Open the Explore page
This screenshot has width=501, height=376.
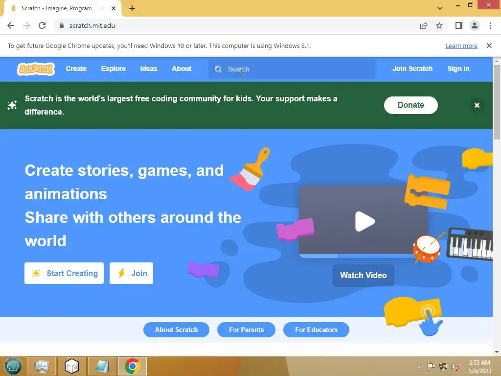[114, 69]
